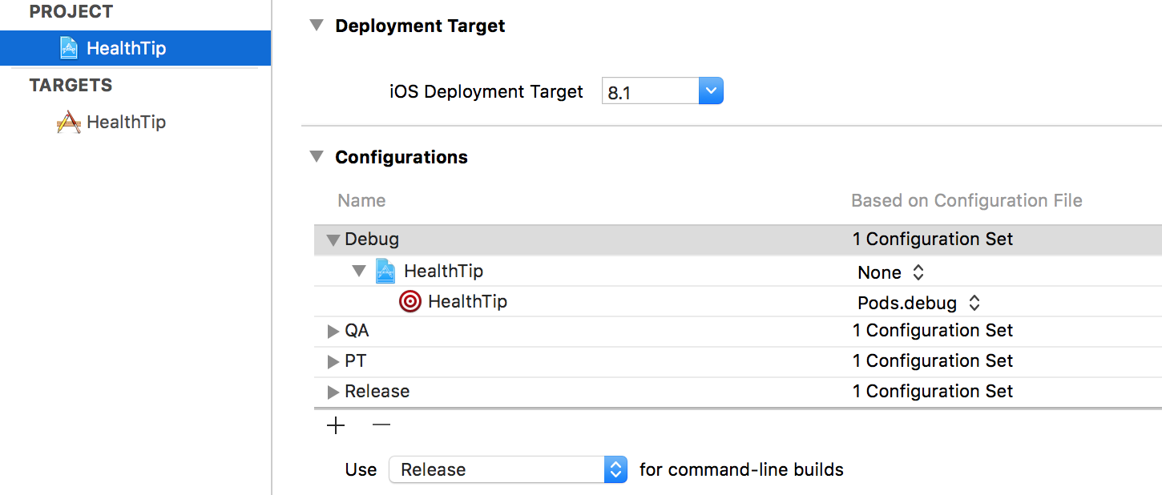Click the Deployment Target section title
1162x495 pixels.
coord(420,26)
